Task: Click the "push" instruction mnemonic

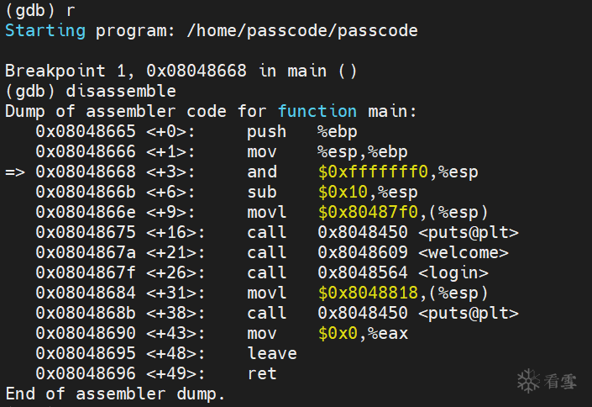Action: pyautogui.click(x=267, y=132)
